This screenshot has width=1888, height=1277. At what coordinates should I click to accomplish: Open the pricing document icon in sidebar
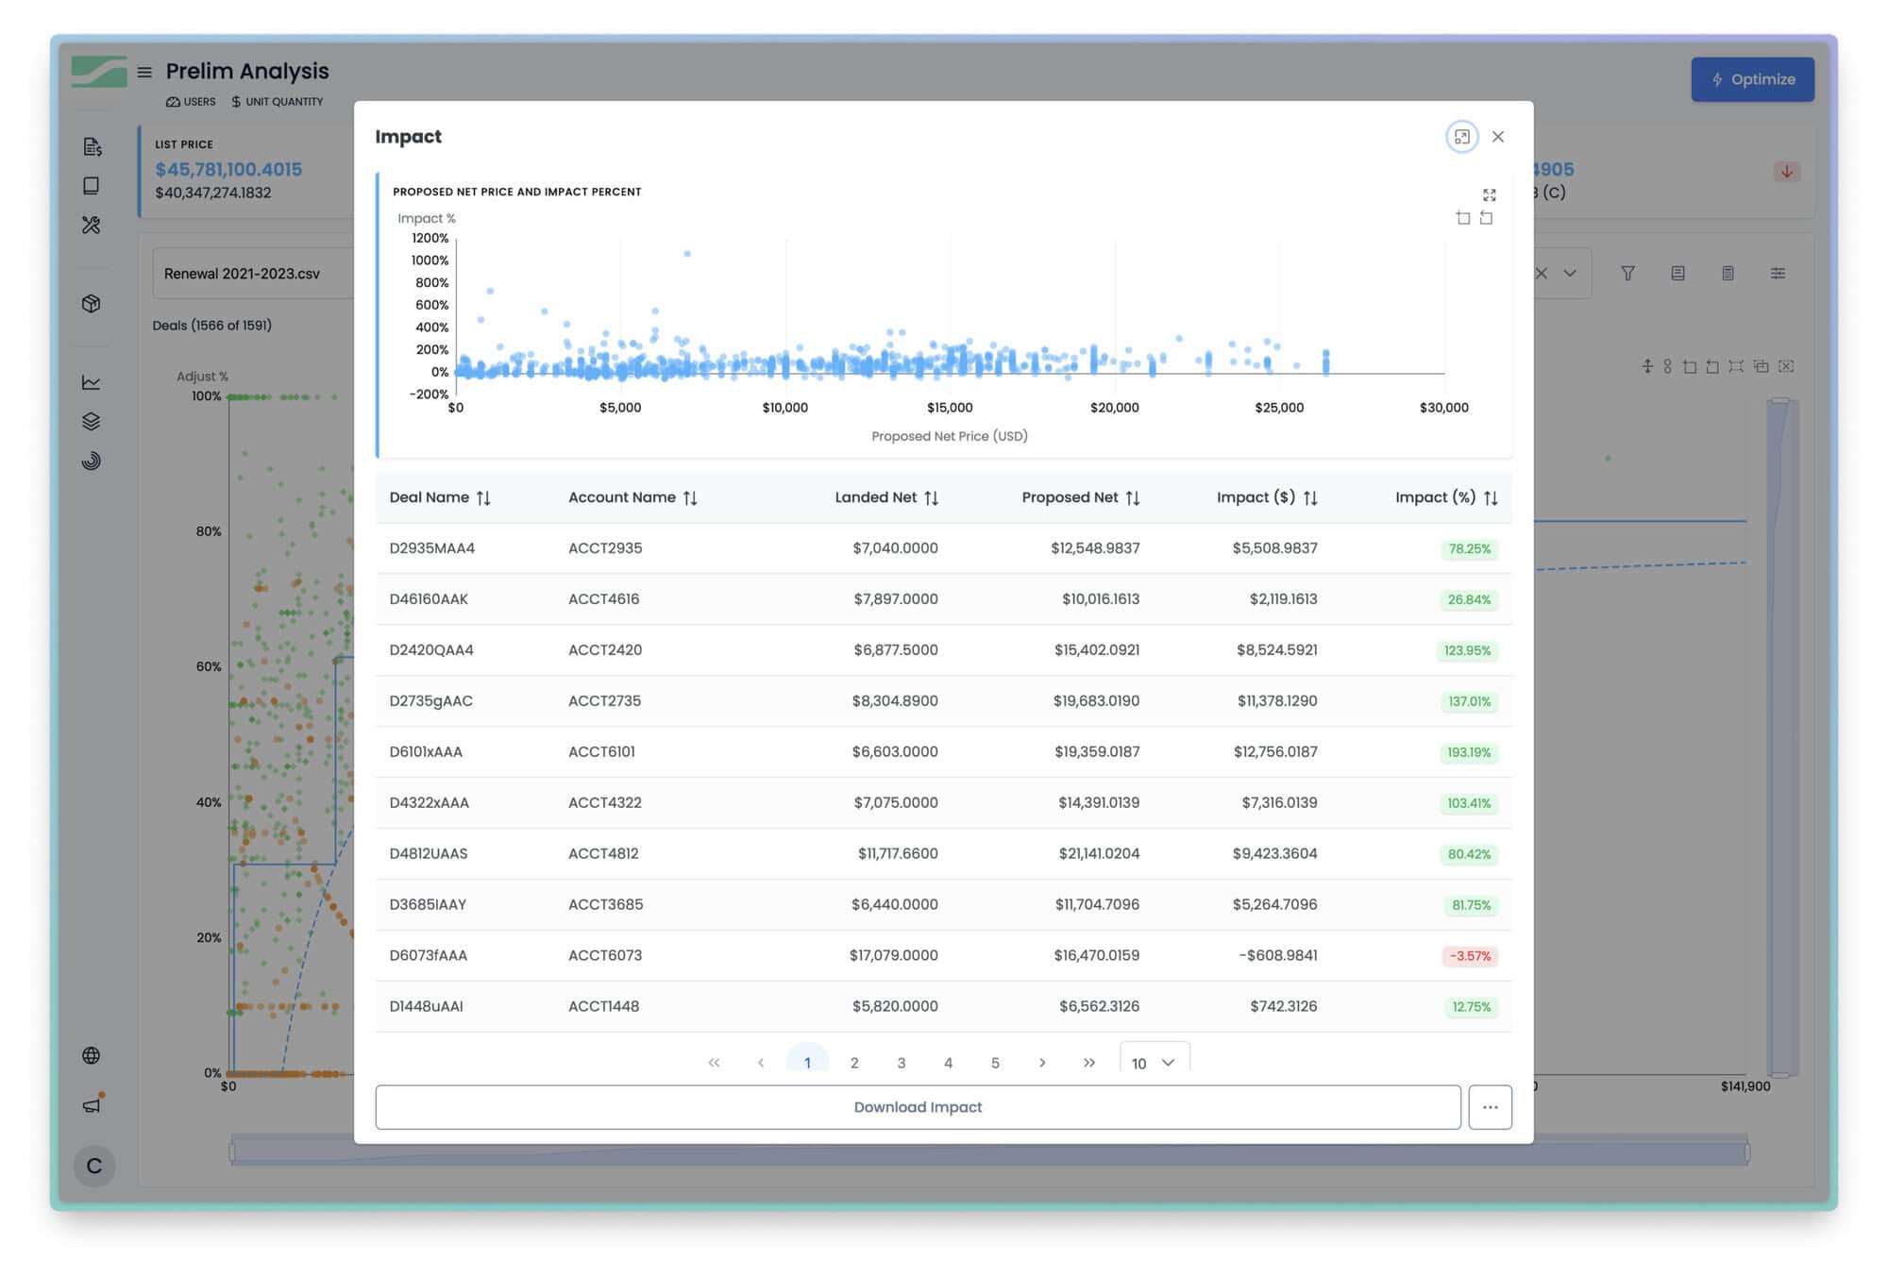click(x=92, y=146)
